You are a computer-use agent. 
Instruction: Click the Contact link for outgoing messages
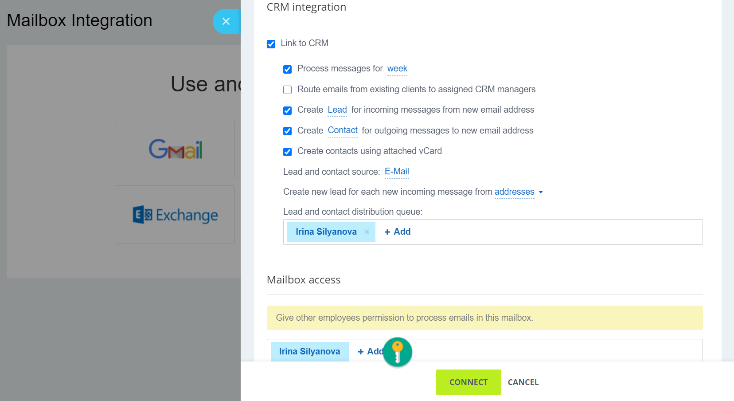[342, 130]
